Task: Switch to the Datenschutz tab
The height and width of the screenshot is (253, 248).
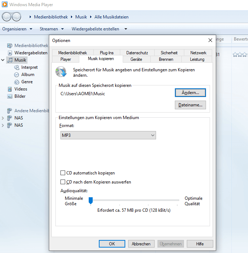Action: pos(137,53)
